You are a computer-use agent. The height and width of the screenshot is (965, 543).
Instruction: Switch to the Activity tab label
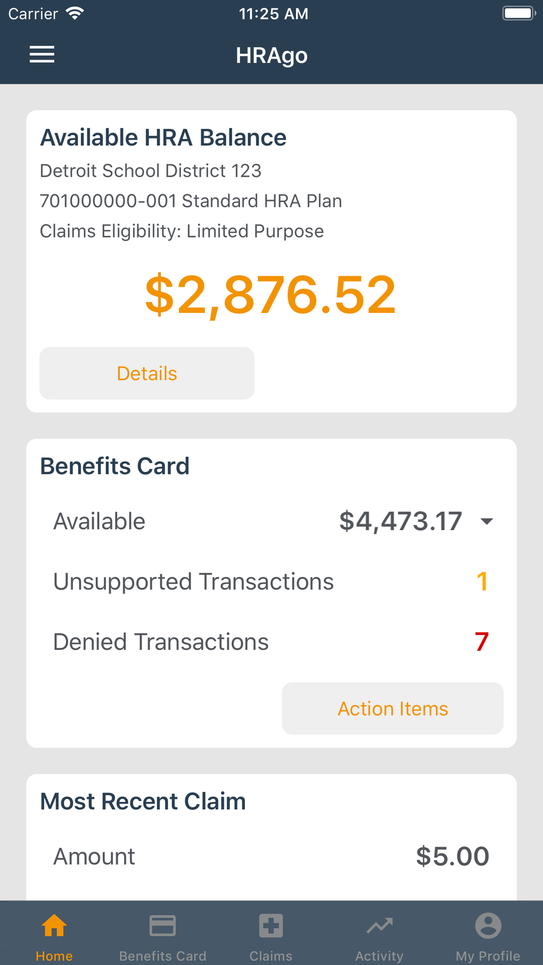380,956
